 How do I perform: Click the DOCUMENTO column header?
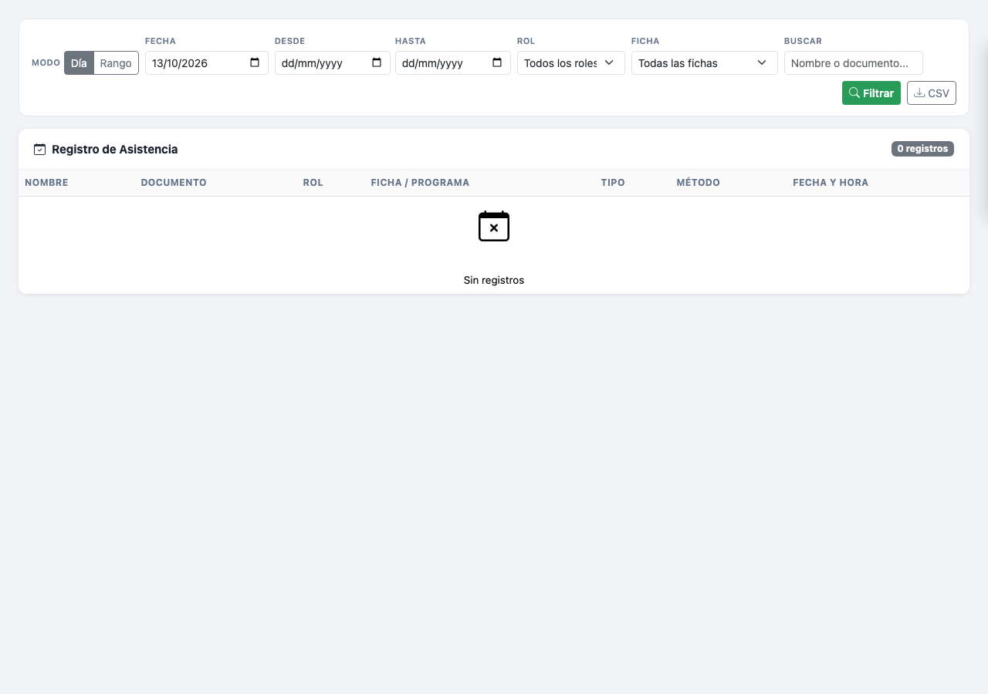174,183
